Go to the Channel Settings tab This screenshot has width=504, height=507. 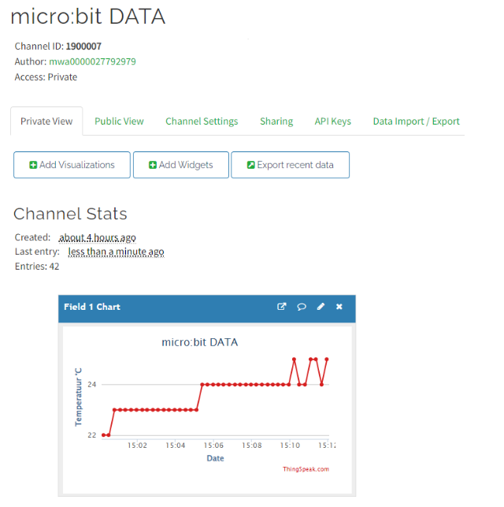pyautogui.click(x=202, y=121)
